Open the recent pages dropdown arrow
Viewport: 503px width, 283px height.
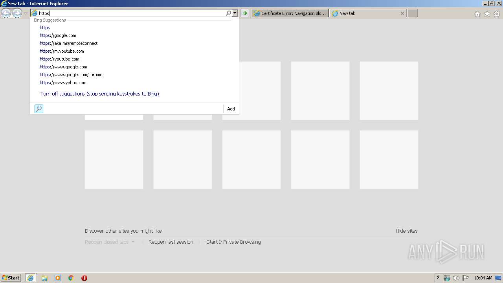pos(26,13)
